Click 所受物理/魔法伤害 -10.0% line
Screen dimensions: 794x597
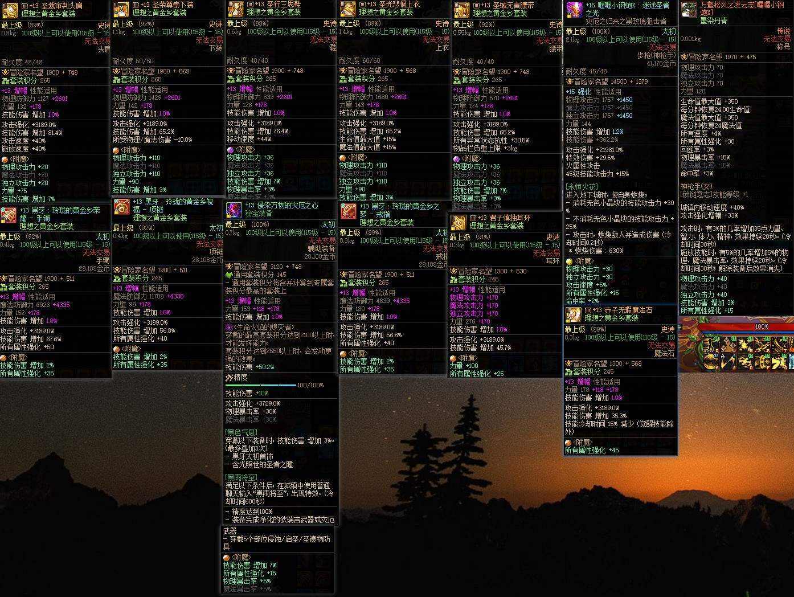[153, 140]
